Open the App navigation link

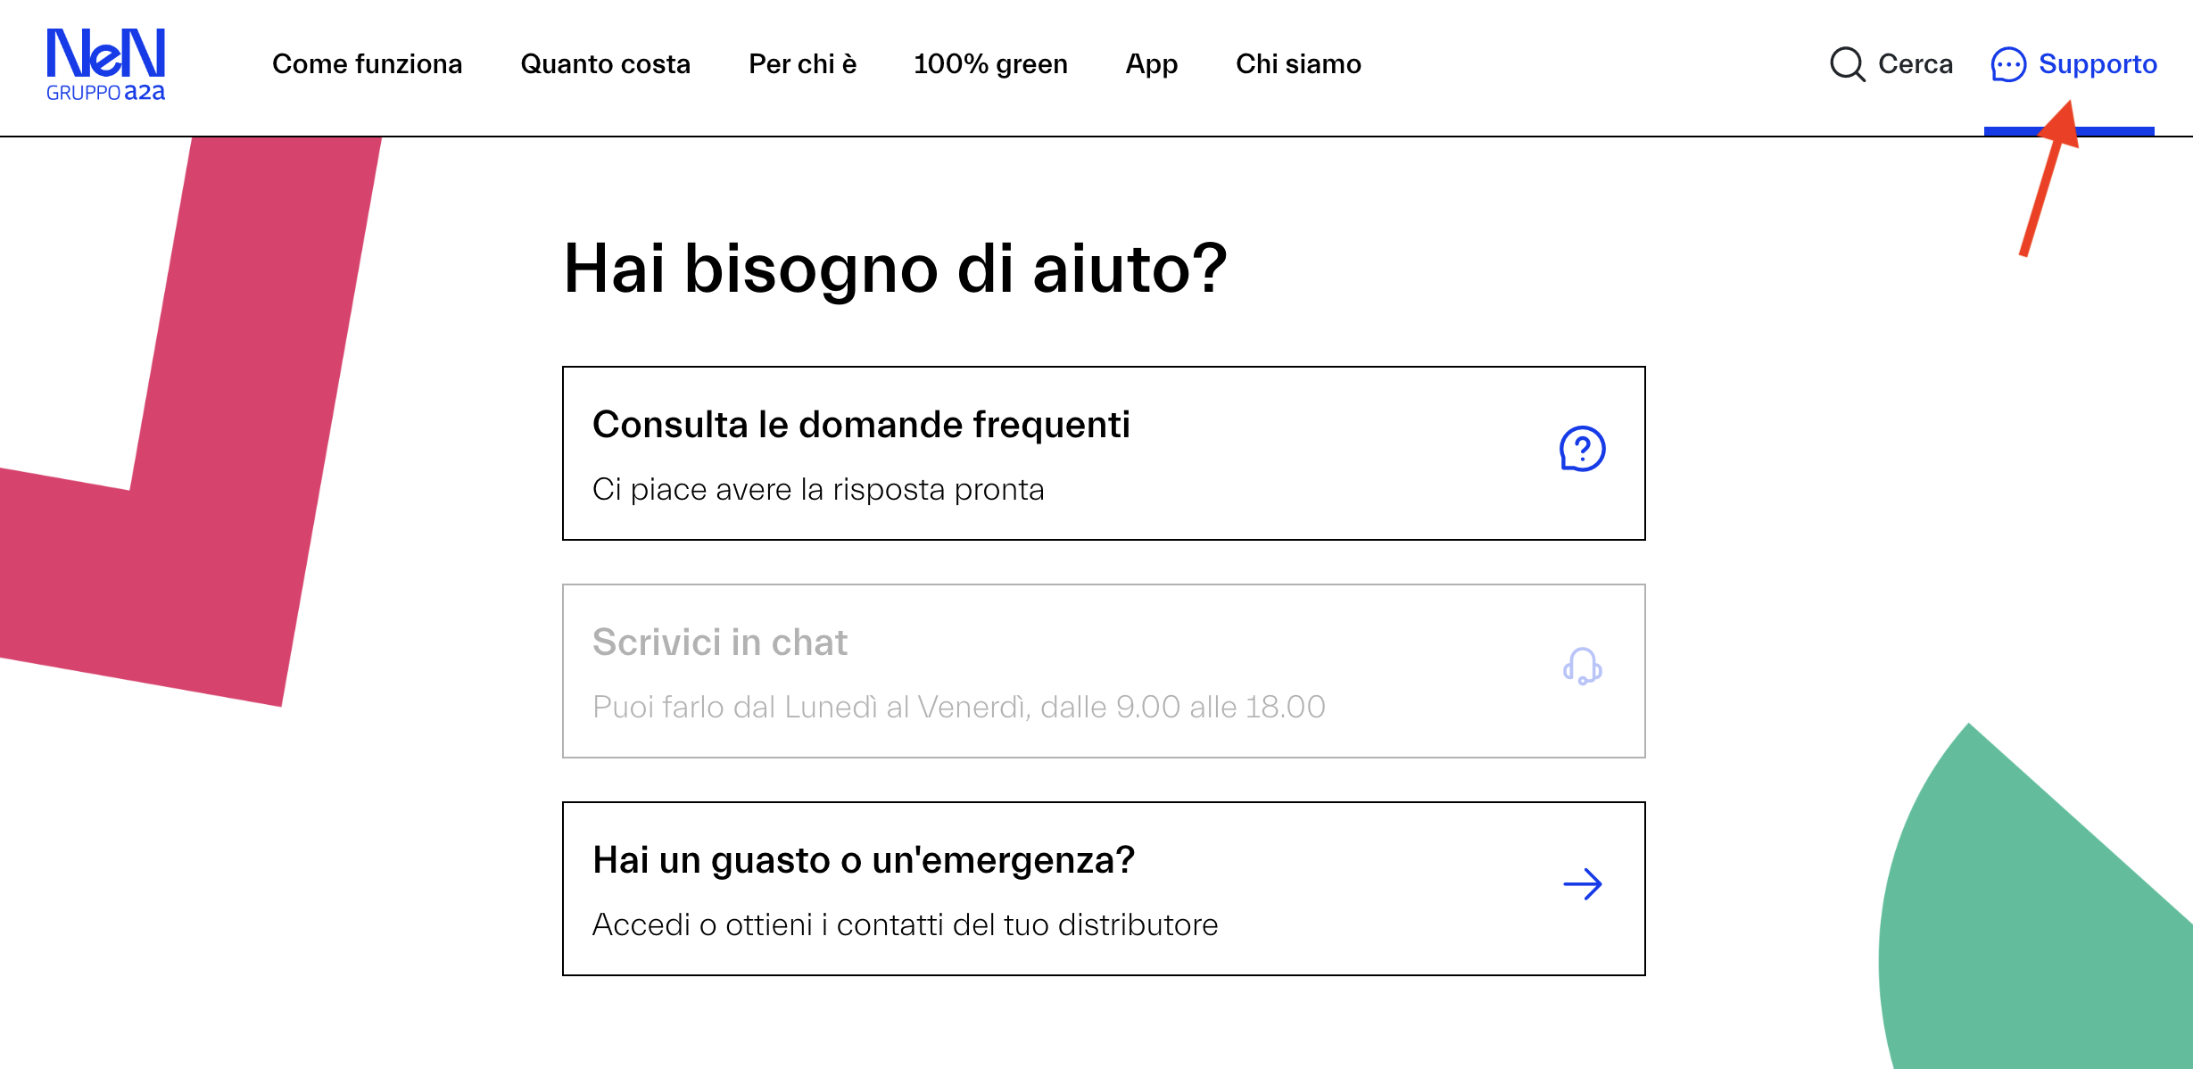pos(1151,64)
